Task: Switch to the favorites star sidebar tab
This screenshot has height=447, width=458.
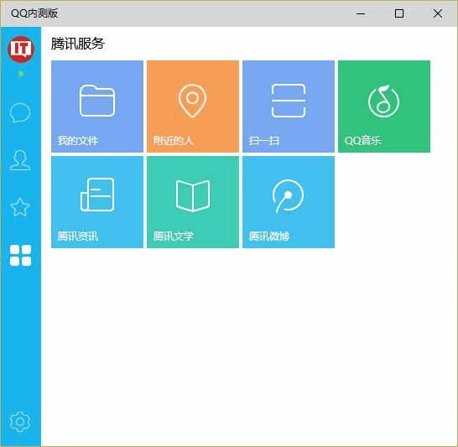Action: (20, 207)
